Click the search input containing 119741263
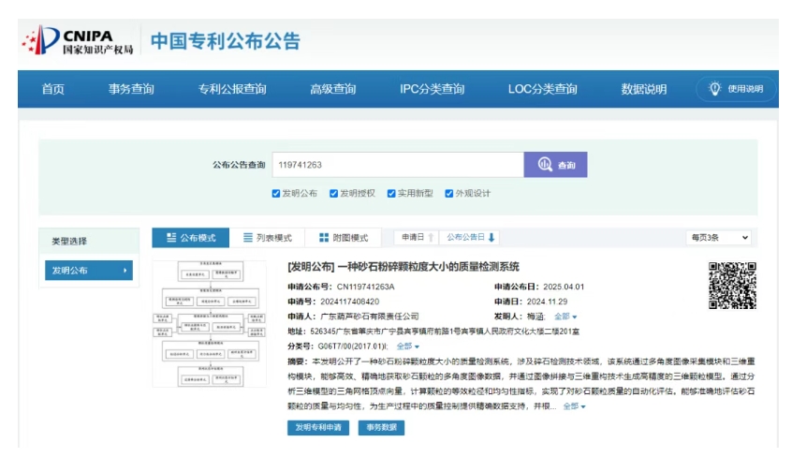 [x=397, y=165]
